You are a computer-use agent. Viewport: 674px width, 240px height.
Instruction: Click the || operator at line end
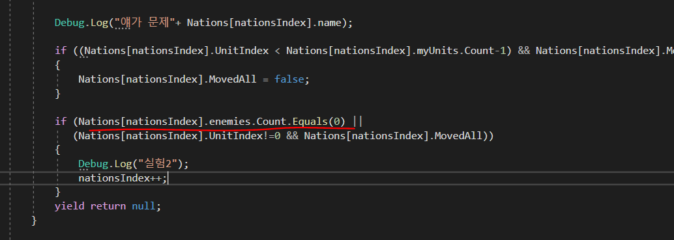coord(357,122)
